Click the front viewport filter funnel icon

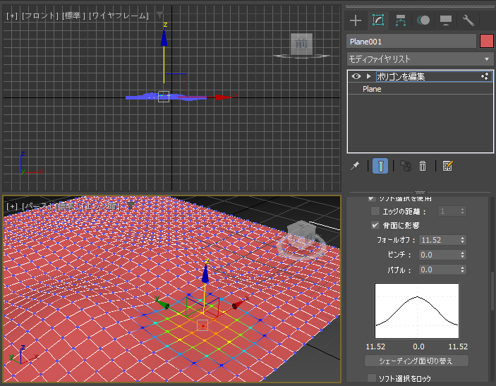coord(159,15)
